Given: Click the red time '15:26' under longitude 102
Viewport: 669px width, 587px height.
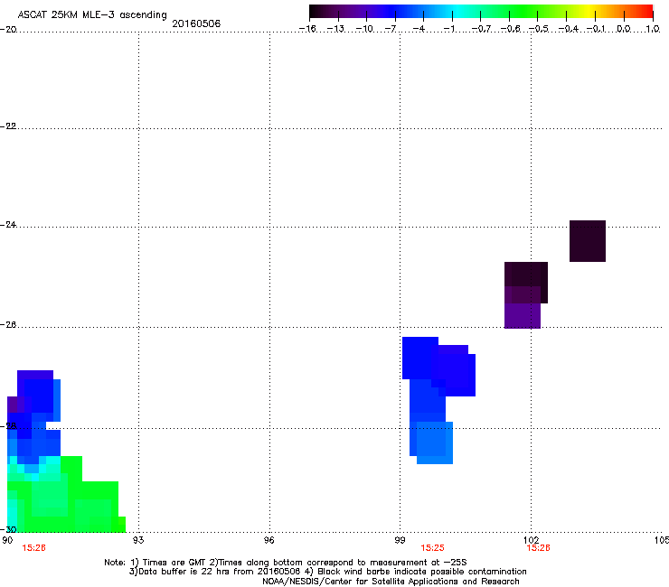Looking at the screenshot, I should click(x=538, y=548).
